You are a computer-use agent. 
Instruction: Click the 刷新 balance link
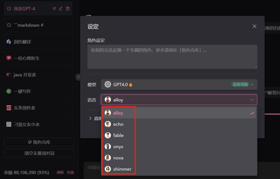tap(60, 172)
